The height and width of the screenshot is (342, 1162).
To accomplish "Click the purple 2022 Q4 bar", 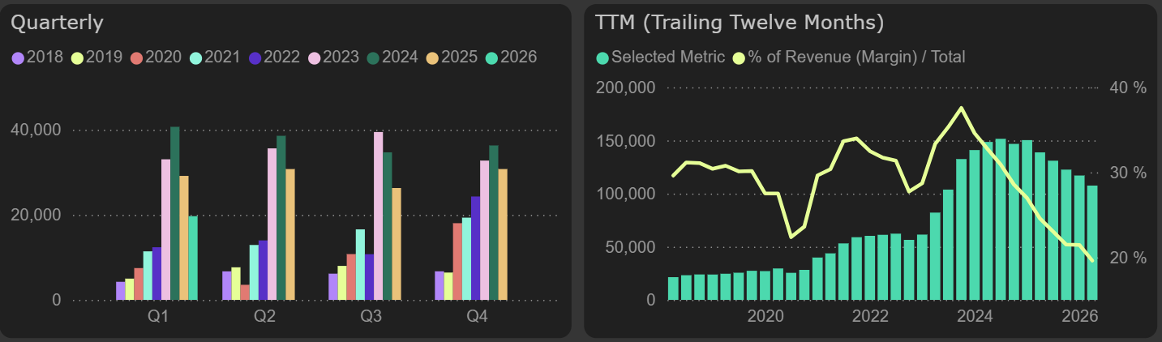I will pyautogui.click(x=476, y=248).
